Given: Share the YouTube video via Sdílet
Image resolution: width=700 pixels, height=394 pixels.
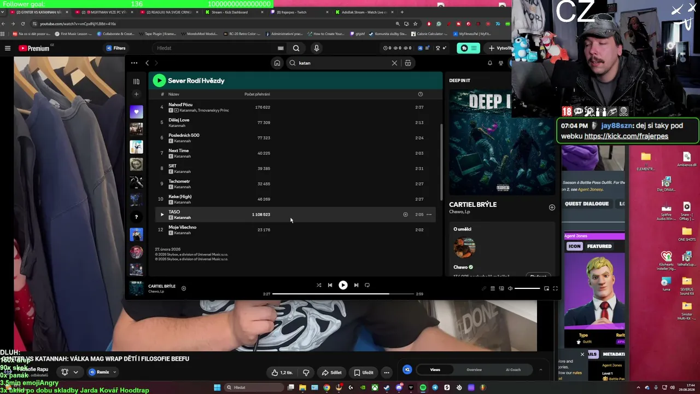Looking at the screenshot, I should pyautogui.click(x=331, y=373).
